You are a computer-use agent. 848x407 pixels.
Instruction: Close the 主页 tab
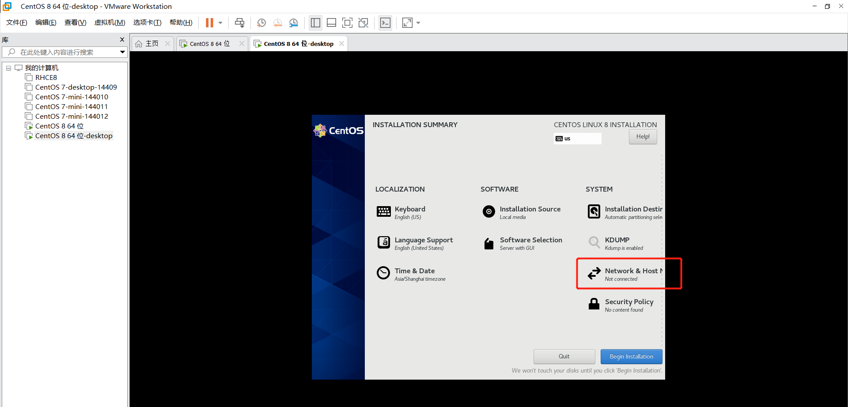click(x=167, y=44)
